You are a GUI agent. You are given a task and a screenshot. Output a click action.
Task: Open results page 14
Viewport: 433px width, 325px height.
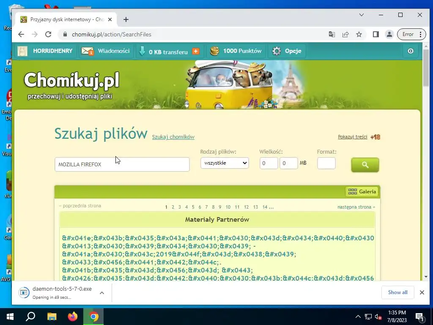tap(265, 207)
